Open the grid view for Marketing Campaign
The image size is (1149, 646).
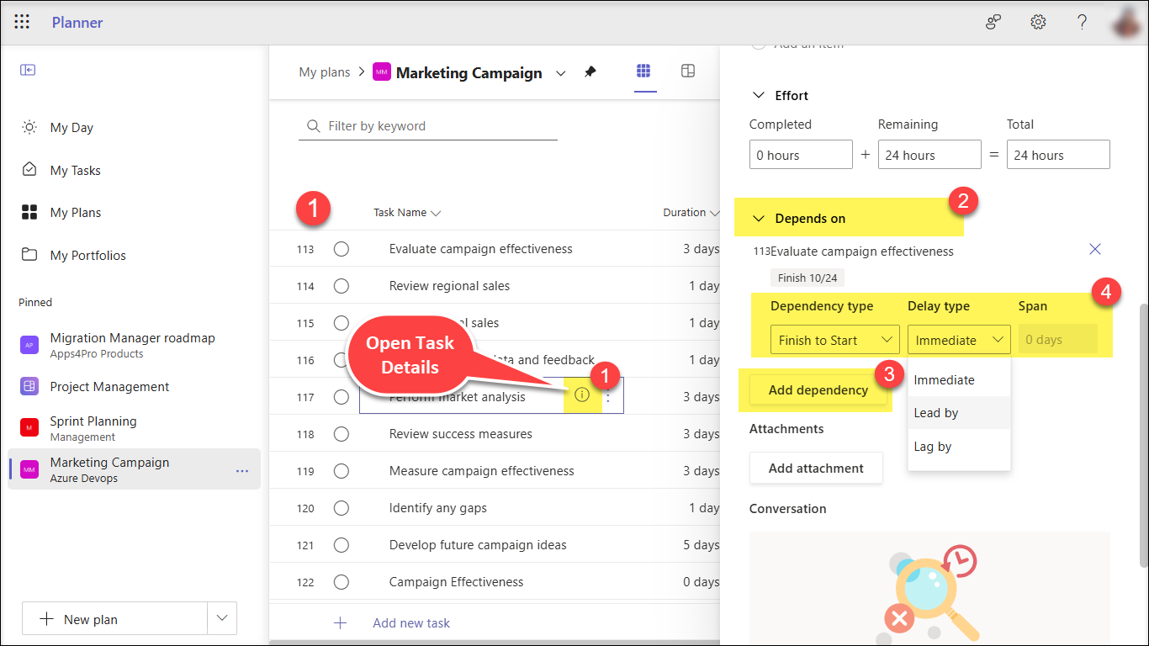pos(645,71)
